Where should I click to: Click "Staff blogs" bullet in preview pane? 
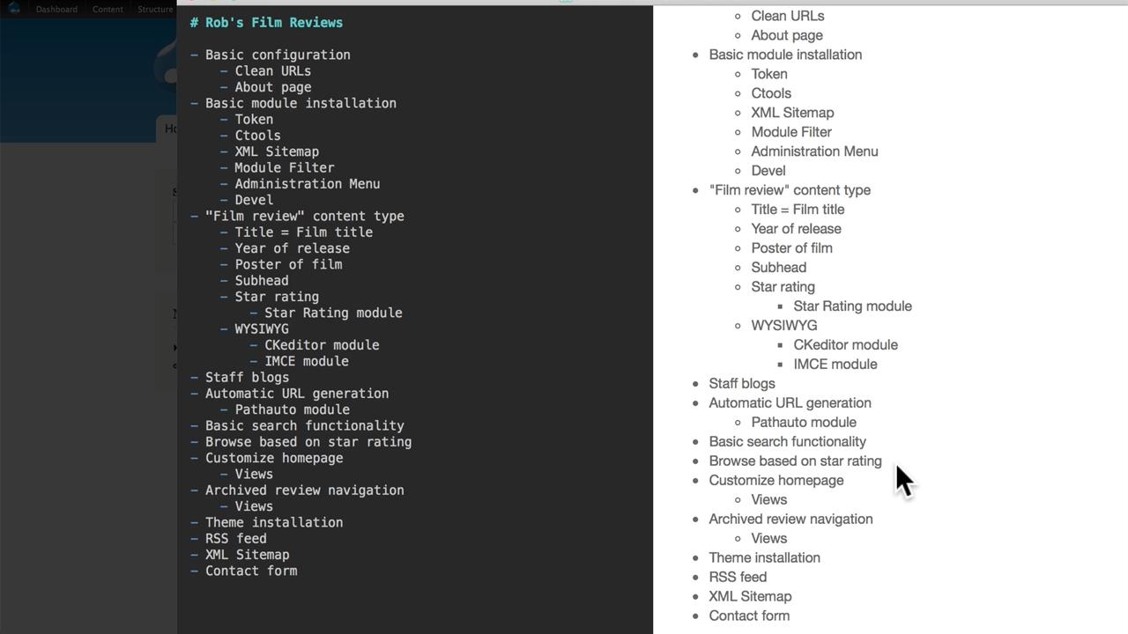(742, 384)
